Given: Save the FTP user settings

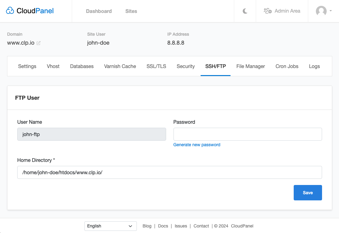Looking at the screenshot, I should pyautogui.click(x=308, y=192).
